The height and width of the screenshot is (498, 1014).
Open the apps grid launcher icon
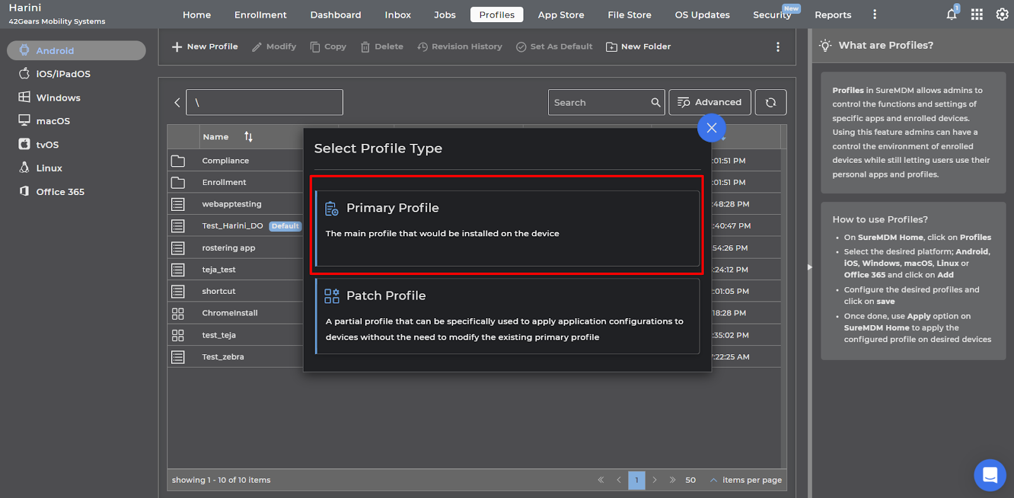pyautogui.click(x=977, y=15)
